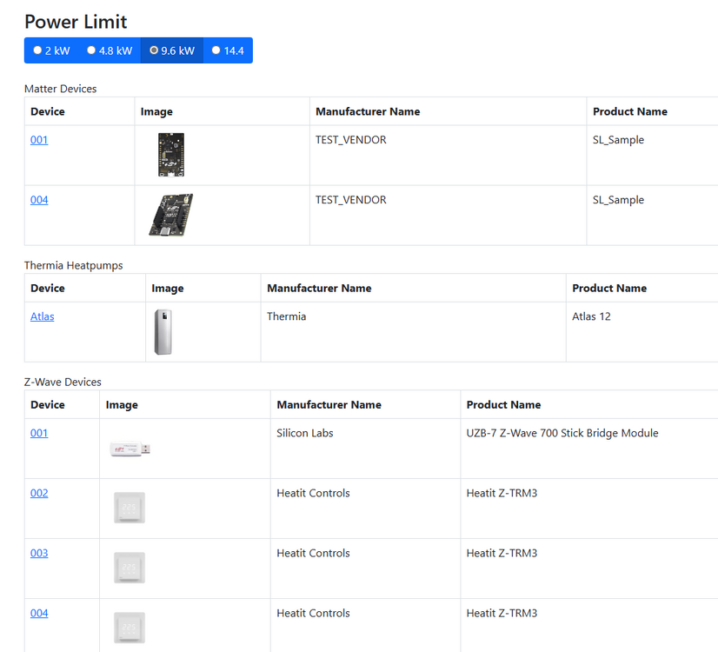The image size is (718, 652).
Task: Click Matter device 004 dev board image
Action: pyautogui.click(x=170, y=215)
